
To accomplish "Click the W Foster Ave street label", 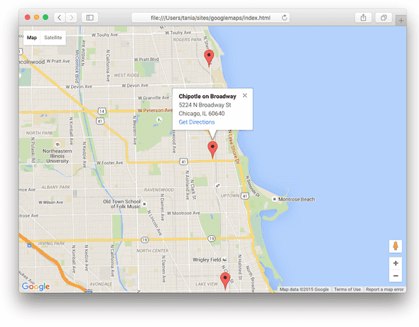I will click(x=110, y=163).
